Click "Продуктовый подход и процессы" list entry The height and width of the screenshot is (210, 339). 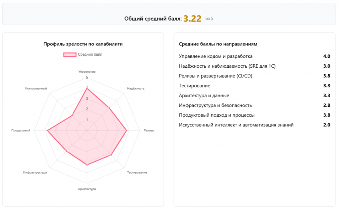pyautogui.click(x=217, y=115)
